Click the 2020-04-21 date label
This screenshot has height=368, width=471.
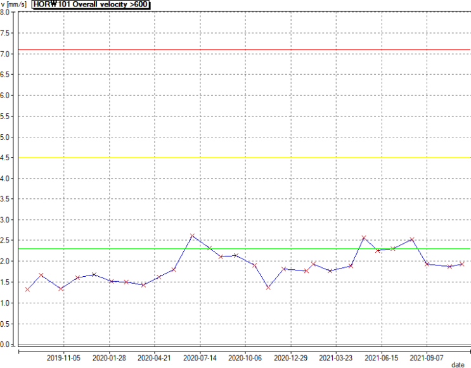[155, 358]
